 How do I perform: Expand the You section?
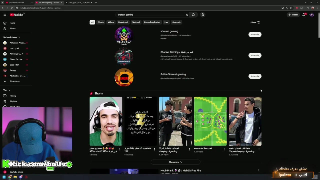pos(7,90)
